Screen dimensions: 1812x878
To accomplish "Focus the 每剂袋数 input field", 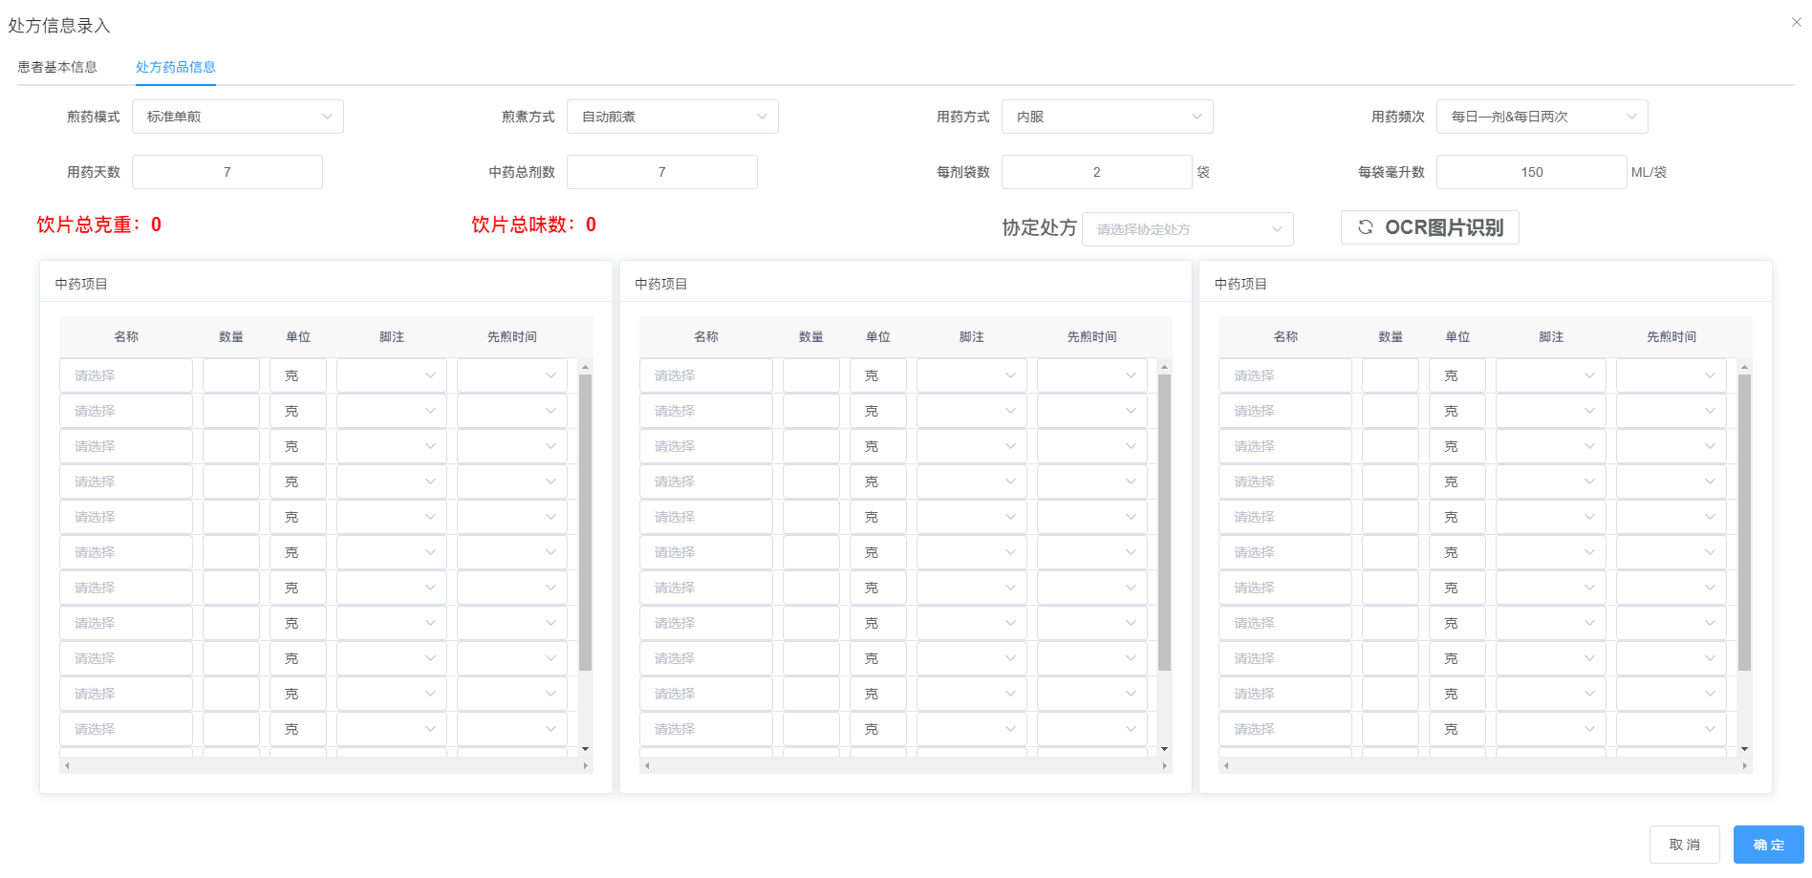I will click(1097, 172).
